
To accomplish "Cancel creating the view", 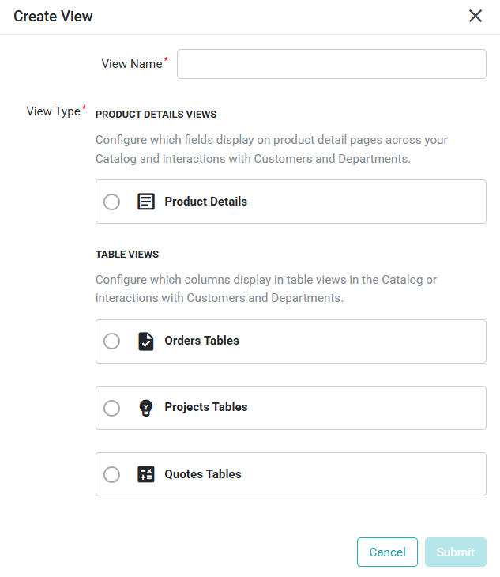I will [x=387, y=552].
